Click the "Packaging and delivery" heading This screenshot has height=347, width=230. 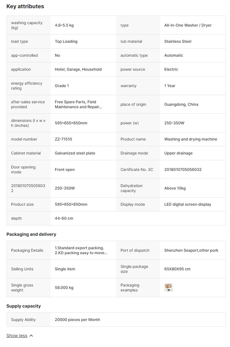coord(31,234)
